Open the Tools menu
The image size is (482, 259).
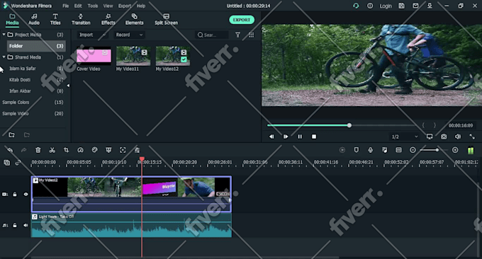93,6
